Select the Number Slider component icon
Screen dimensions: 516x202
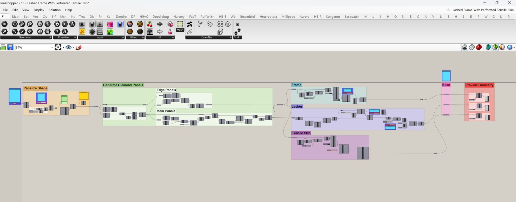110,24
